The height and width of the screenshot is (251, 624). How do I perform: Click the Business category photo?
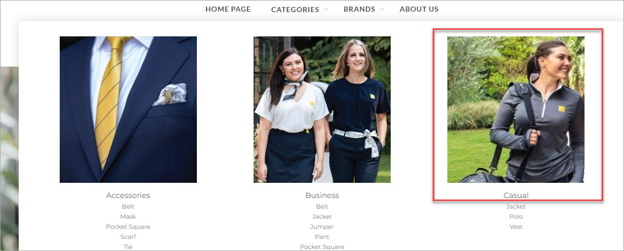pyautogui.click(x=322, y=110)
